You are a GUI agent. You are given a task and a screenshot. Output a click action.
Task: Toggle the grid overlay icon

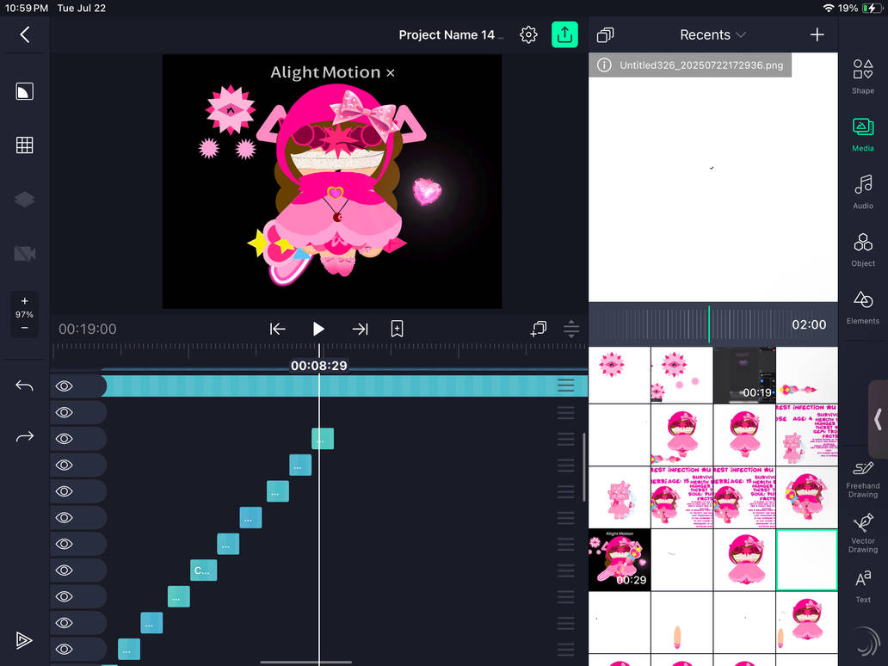24,145
